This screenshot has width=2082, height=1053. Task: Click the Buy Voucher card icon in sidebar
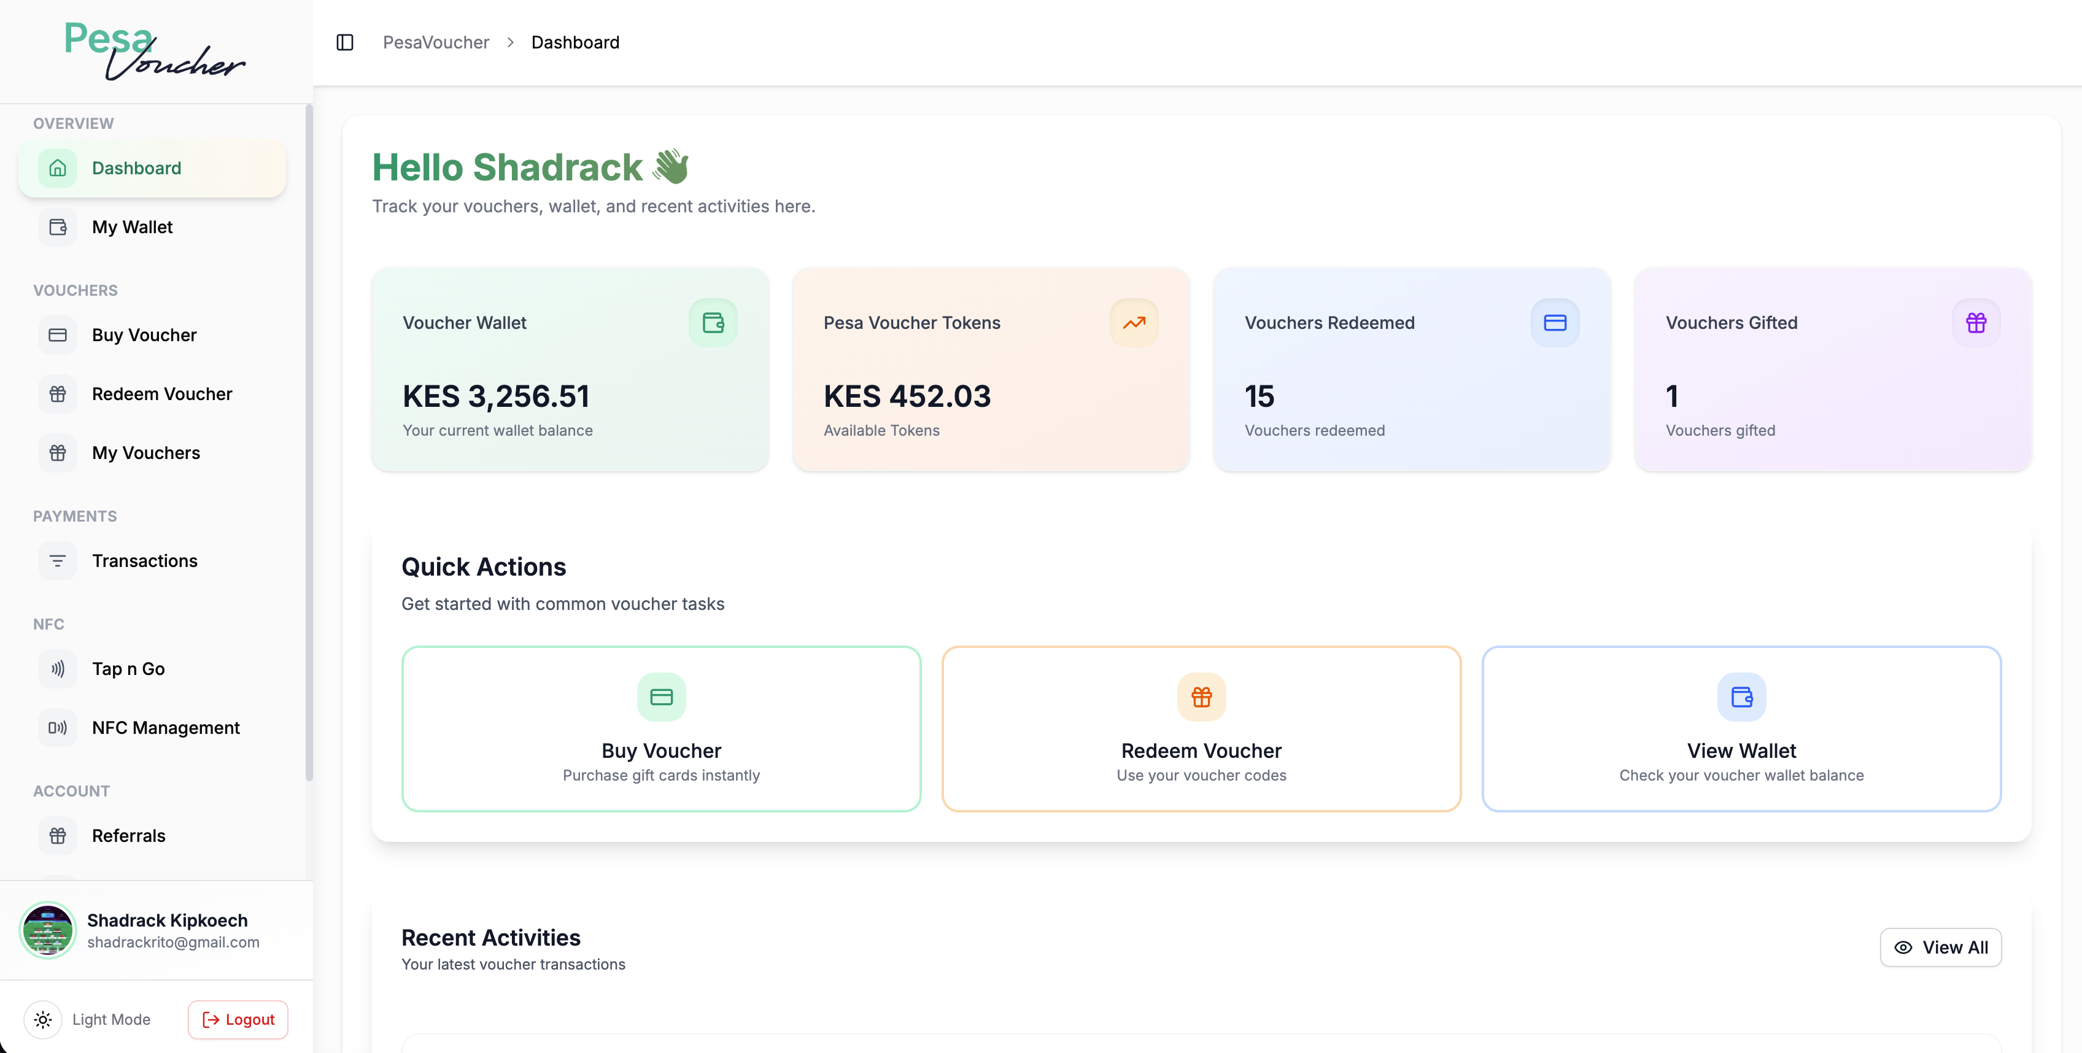point(57,334)
